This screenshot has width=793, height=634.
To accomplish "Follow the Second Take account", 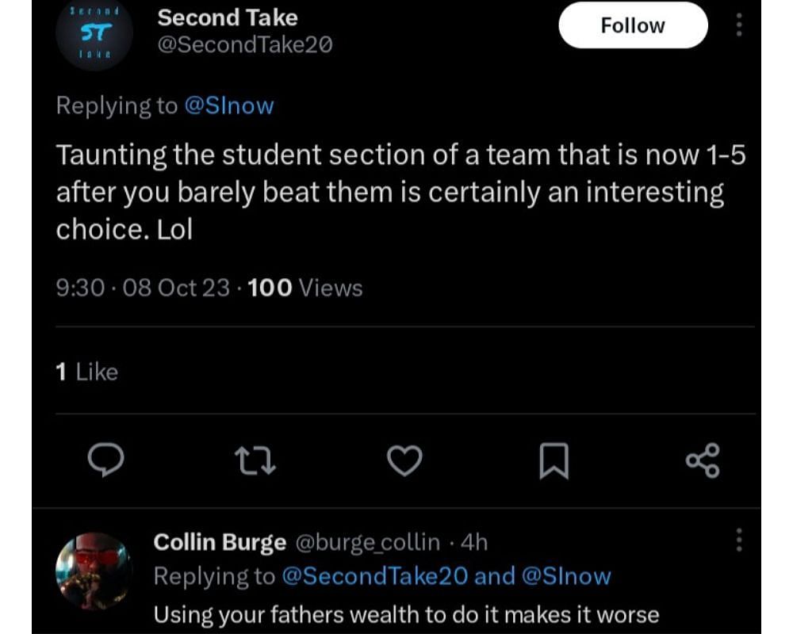I will (633, 26).
